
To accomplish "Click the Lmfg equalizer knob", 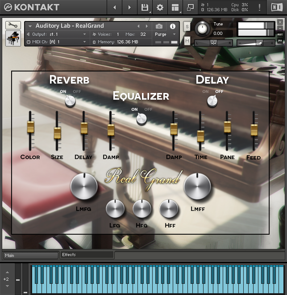I will click(x=84, y=186).
